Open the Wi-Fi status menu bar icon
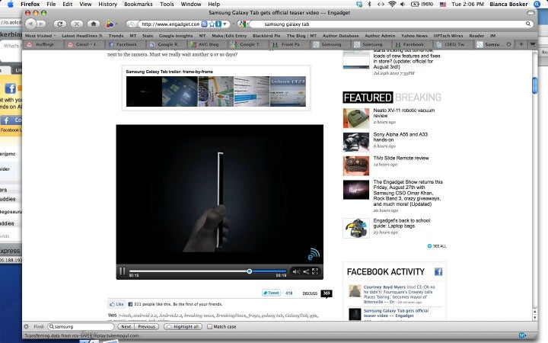Image resolution: width=548 pixels, height=343 pixels. pos(392,5)
